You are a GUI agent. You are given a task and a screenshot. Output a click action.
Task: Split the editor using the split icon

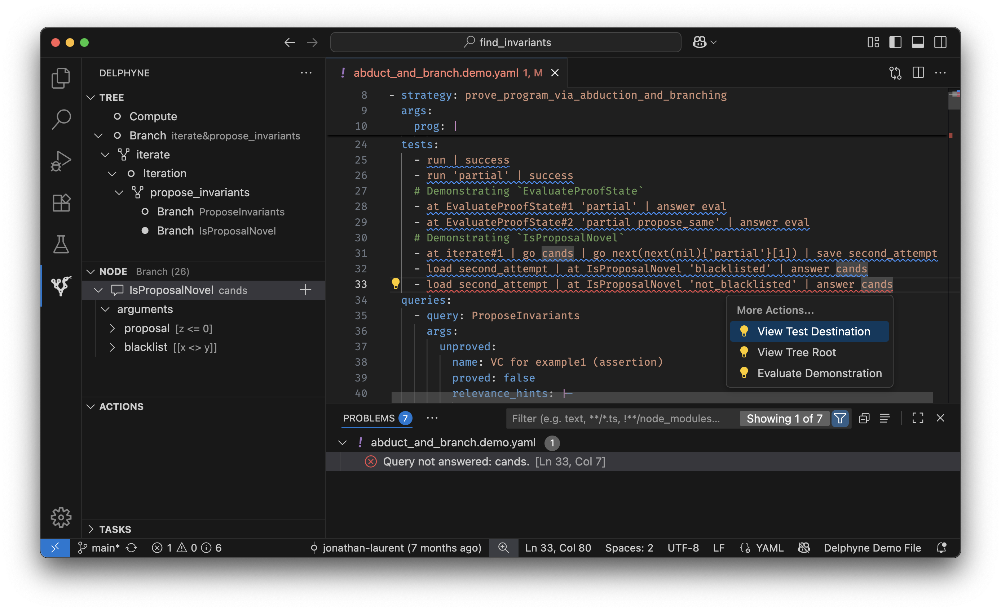pyautogui.click(x=918, y=73)
